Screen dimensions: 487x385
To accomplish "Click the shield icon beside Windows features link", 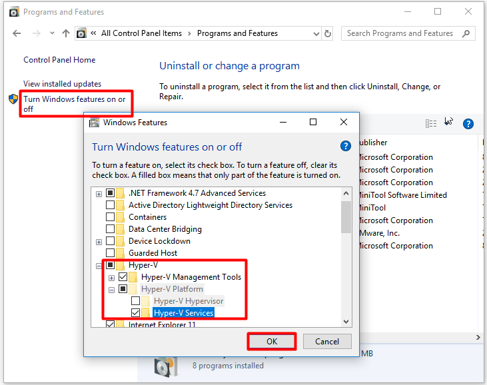I will point(13,99).
